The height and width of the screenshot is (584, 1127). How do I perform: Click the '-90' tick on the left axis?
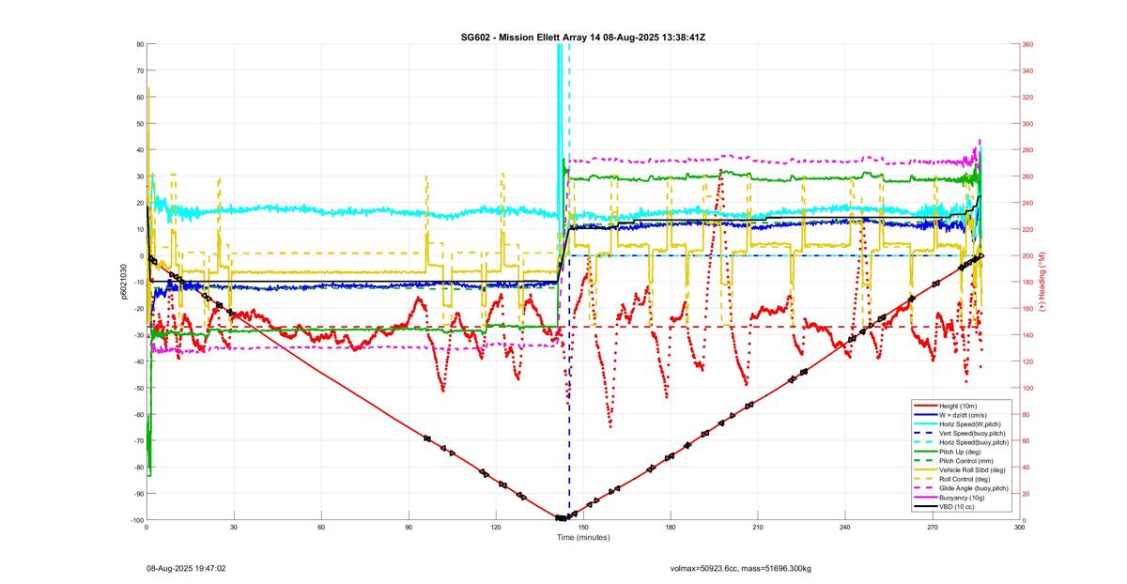(x=138, y=494)
